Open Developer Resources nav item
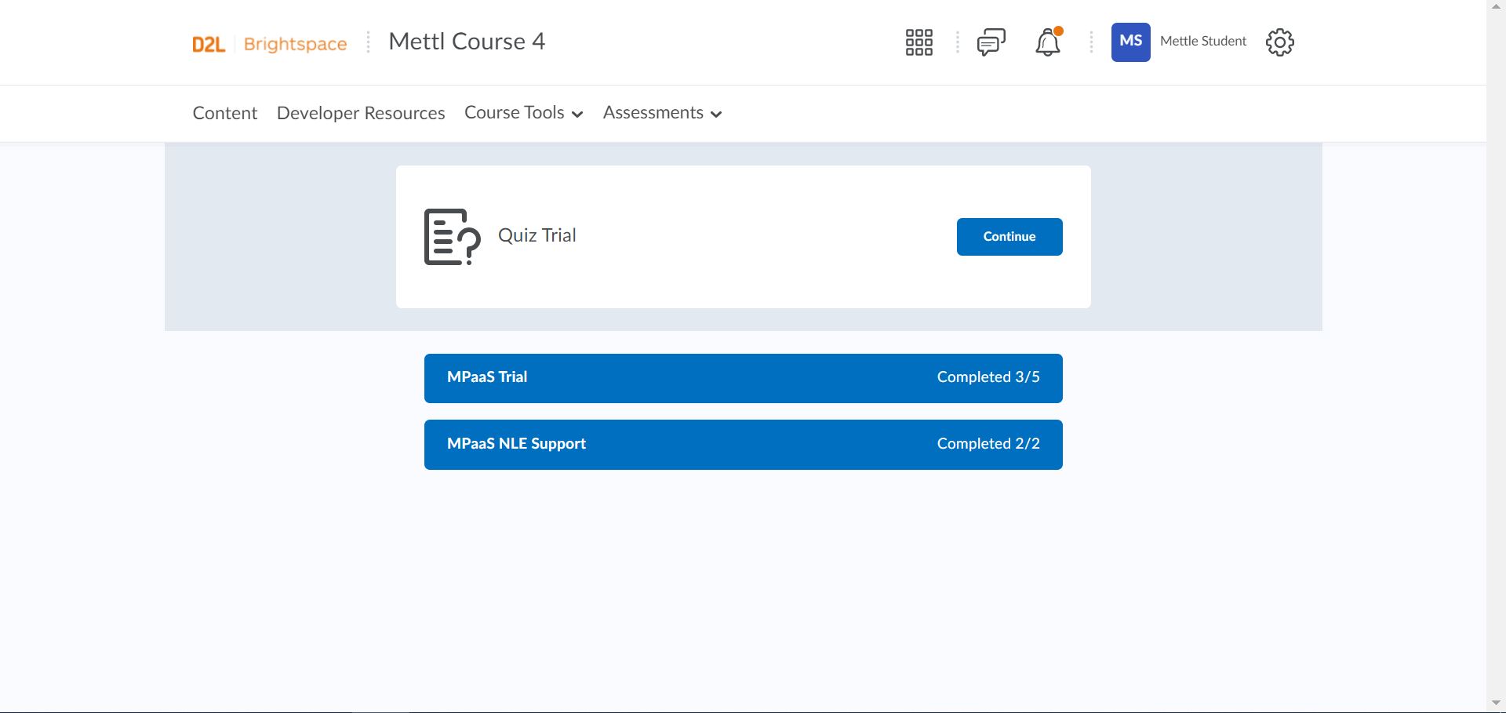The image size is (1506, 713). [x=361, y=113]
